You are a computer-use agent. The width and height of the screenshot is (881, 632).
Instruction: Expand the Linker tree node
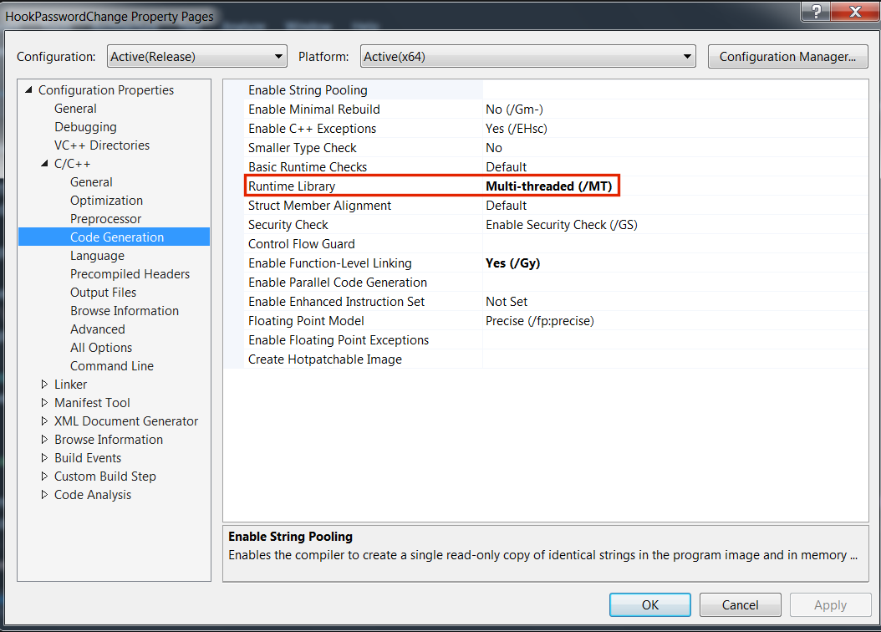coord(45,385)
